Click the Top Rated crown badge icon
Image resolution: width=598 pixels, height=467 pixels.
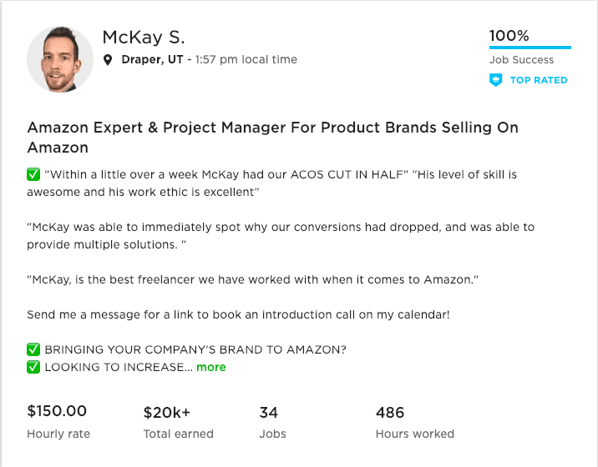click(x=495, y=80)
